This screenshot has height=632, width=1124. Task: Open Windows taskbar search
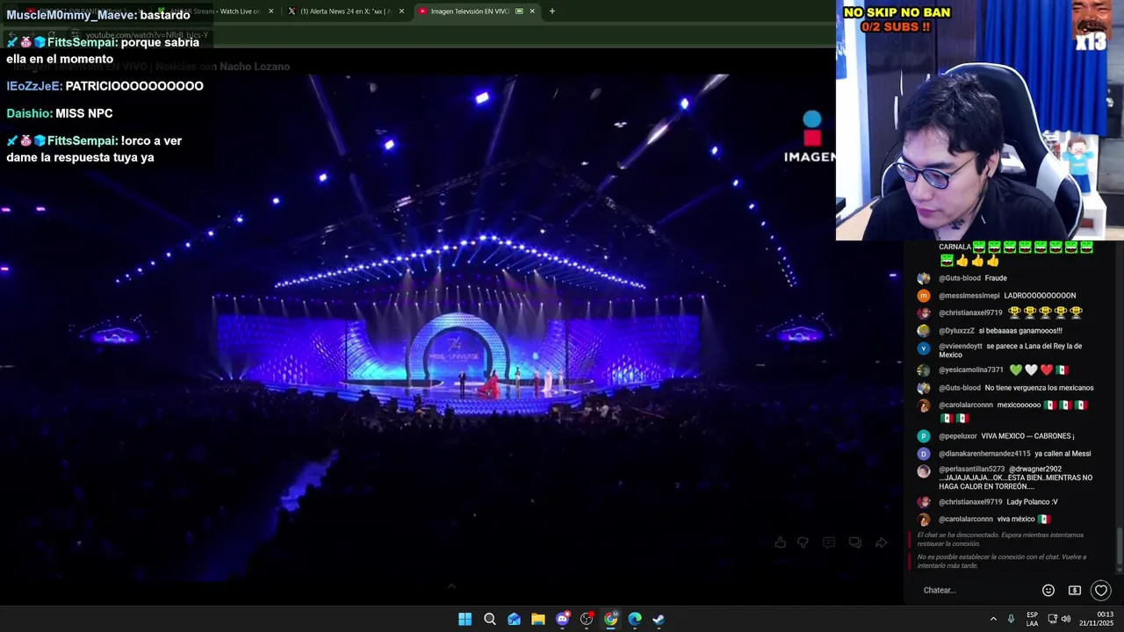click(x=490, y=619)
